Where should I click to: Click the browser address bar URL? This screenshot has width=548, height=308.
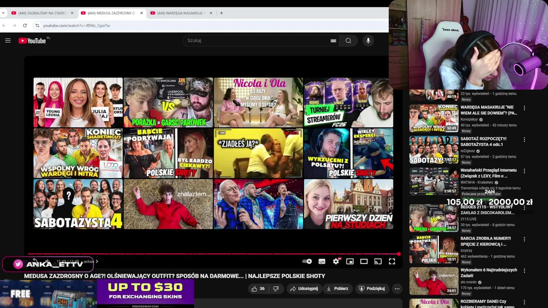point(77,26)
